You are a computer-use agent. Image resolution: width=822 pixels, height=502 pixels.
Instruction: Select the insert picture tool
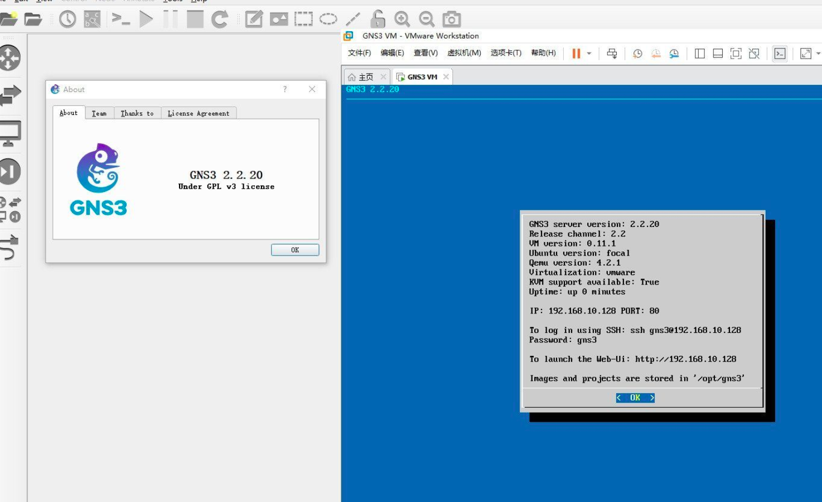[x=279, y=20]
